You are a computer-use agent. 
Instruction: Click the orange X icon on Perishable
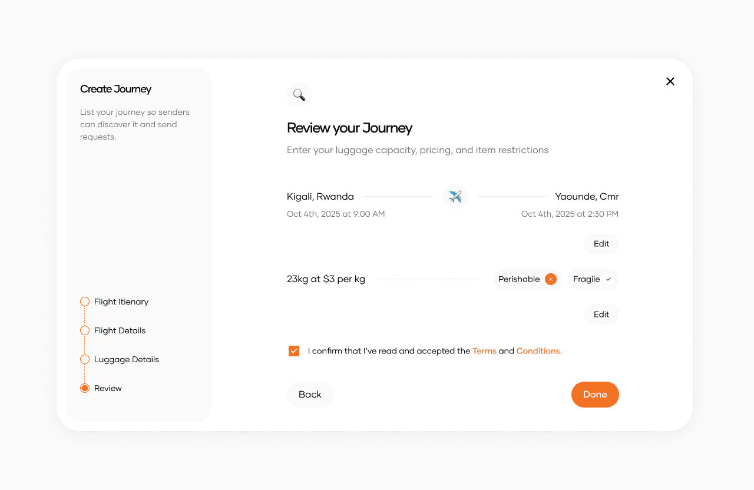pos(551,279)
